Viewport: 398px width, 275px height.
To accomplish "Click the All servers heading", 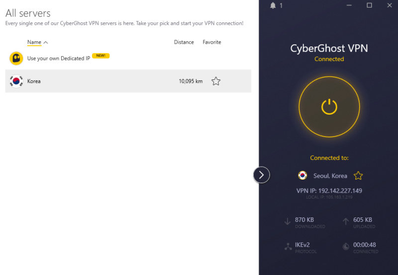I will (x=28, y=13).
